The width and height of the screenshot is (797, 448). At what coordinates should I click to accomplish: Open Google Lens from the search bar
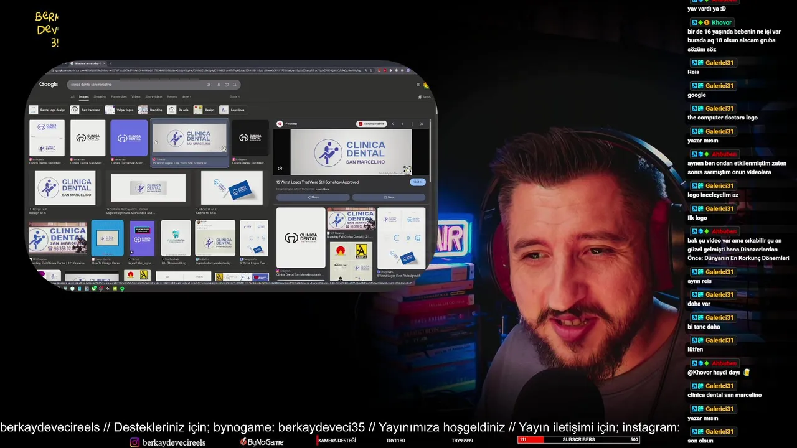pos(227,85)
